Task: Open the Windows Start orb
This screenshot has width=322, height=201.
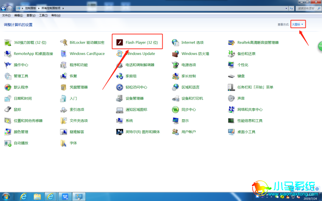Action: [x=6, y=197]
